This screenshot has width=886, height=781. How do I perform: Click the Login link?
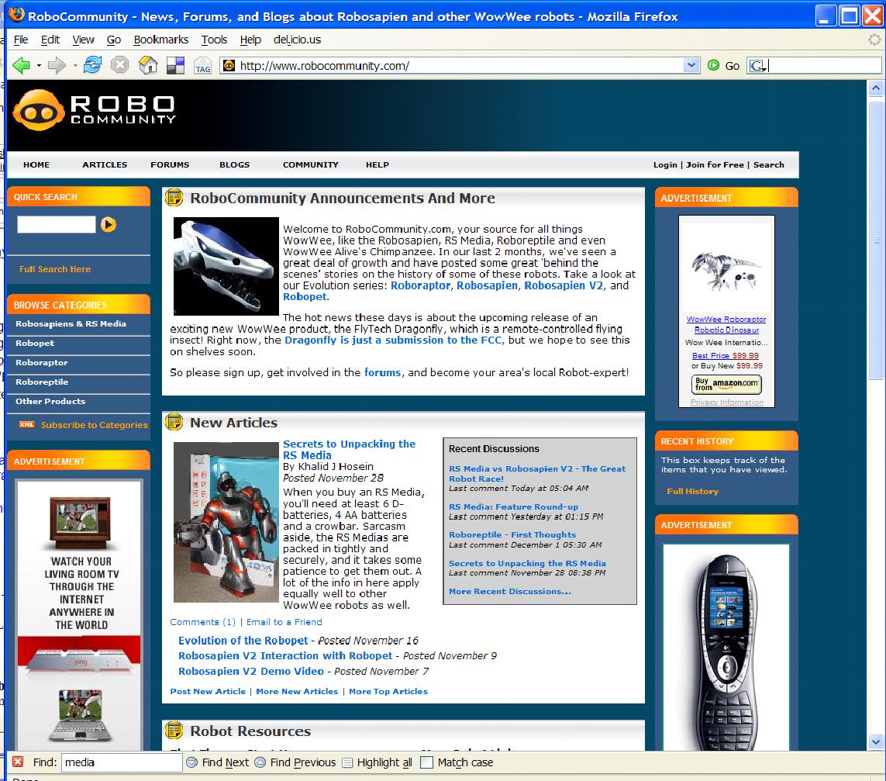pos(665,164)
